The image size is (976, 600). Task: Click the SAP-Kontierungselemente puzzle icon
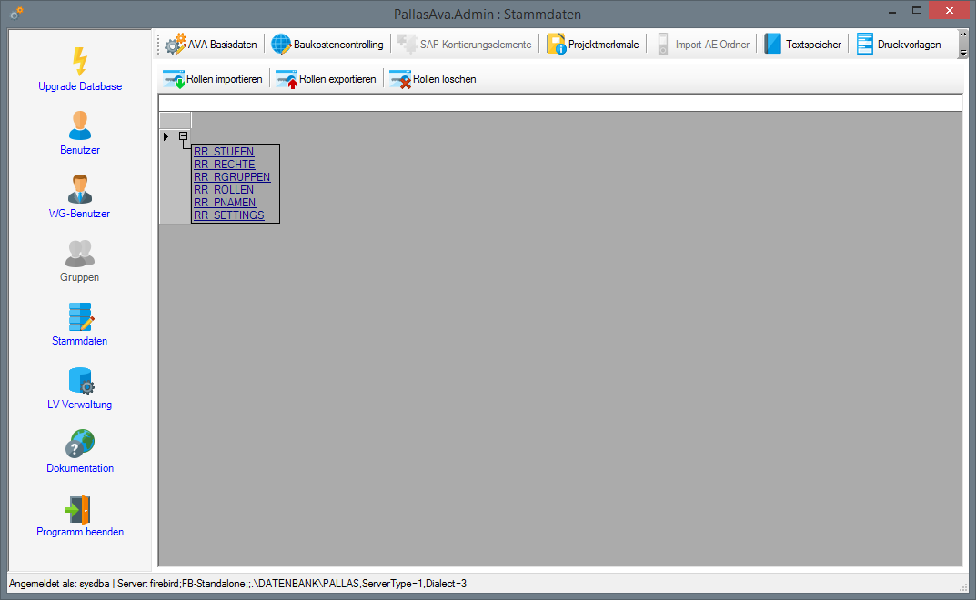tap(408, 45)
